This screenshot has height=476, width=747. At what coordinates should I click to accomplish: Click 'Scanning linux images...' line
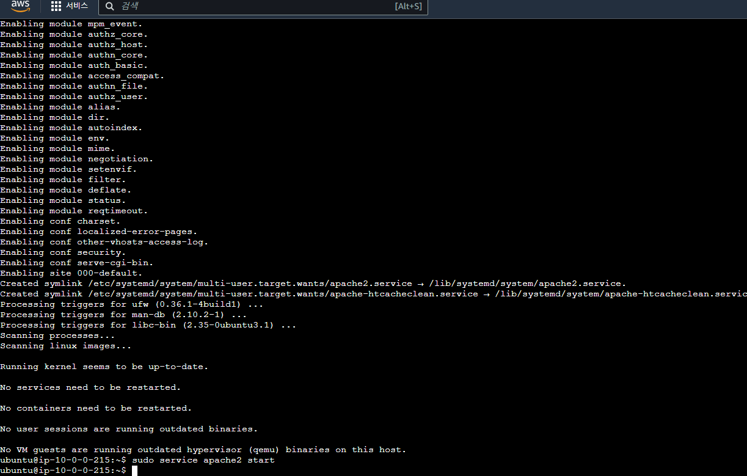coord(66,346)
